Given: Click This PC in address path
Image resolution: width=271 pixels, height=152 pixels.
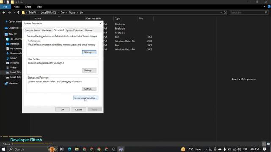Looking at the screenshot, I should 33,12.
